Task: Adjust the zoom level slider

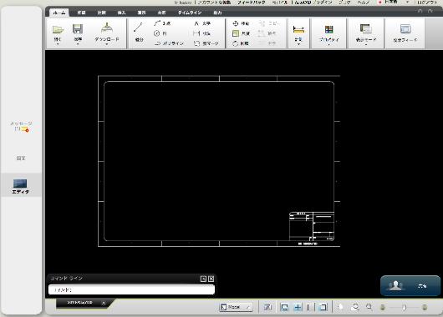Action: point(404,307)
